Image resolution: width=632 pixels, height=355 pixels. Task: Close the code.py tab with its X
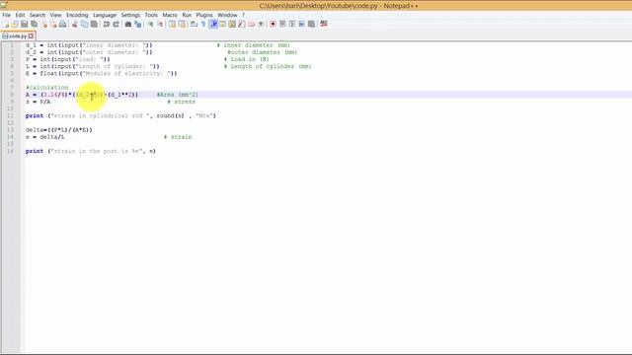pyautogui.click(x=31, y=36)
